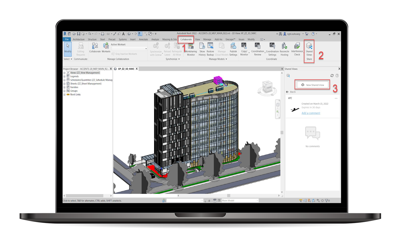Switch to the Massing & Site ribbon tab
This screenshot has height=247, width=397.
pos(169,39)
